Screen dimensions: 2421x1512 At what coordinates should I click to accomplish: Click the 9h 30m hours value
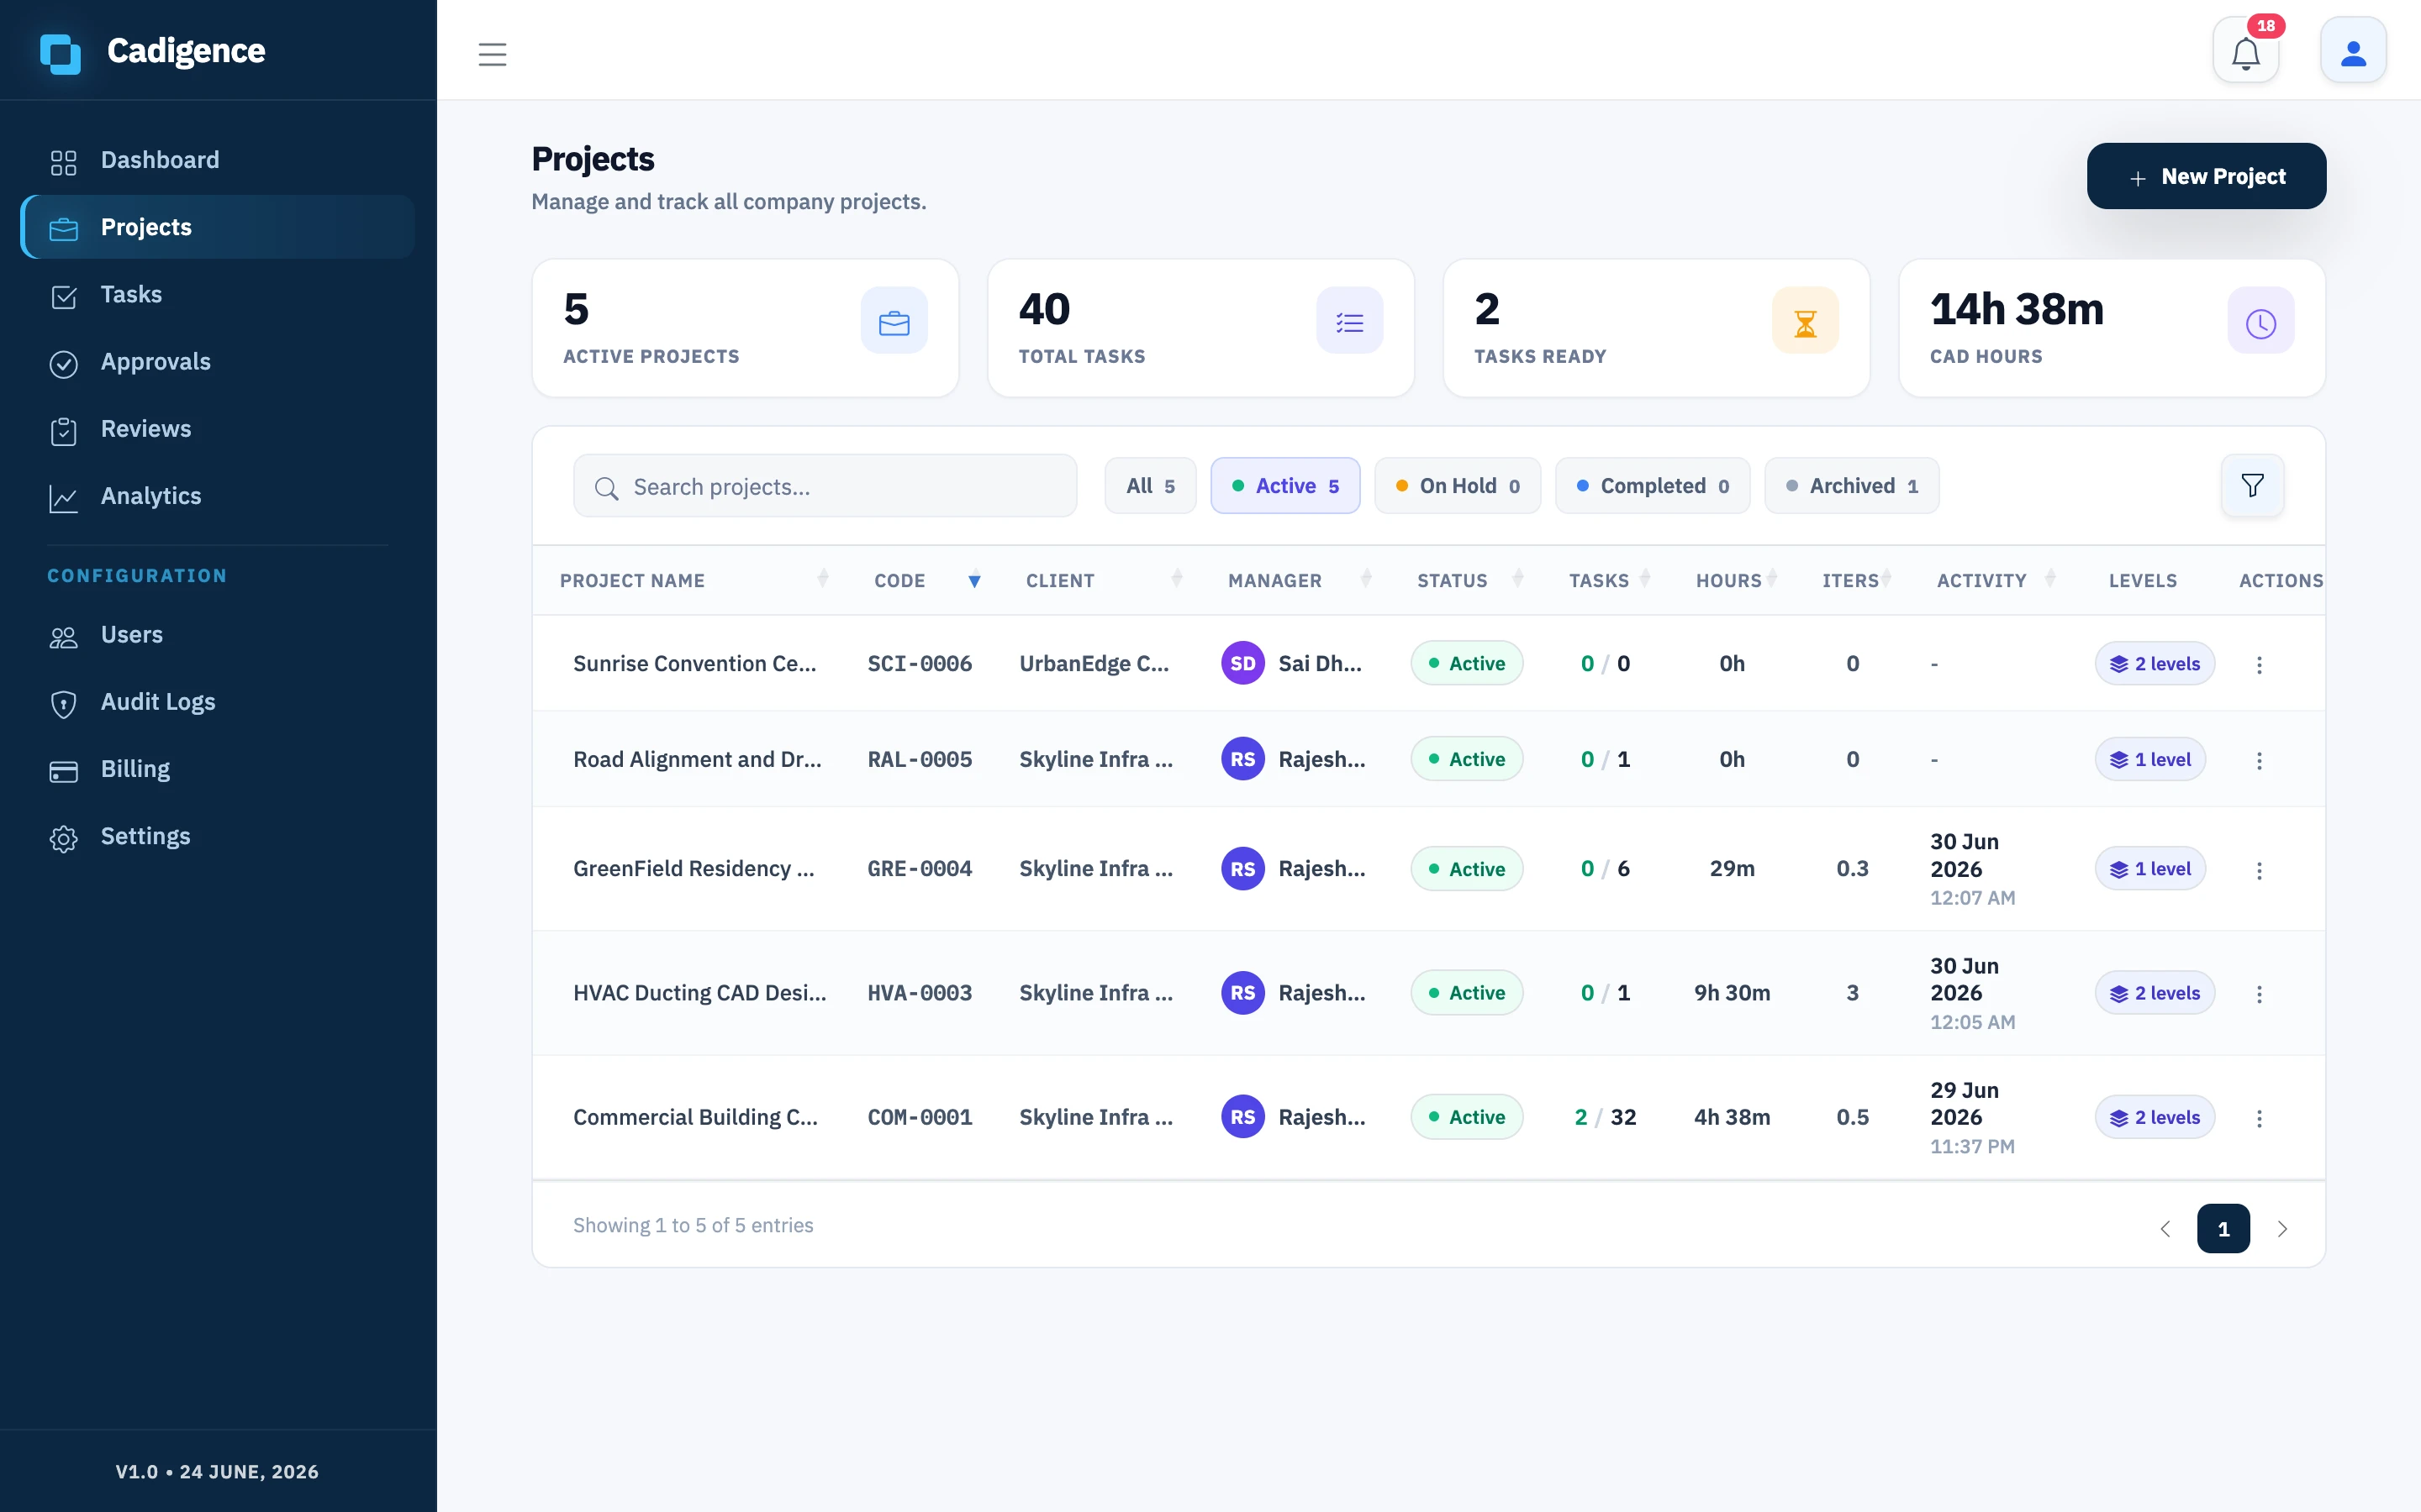(x=1732, y=993)
